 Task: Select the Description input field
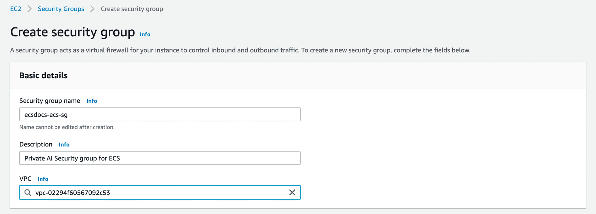point(160,158)
